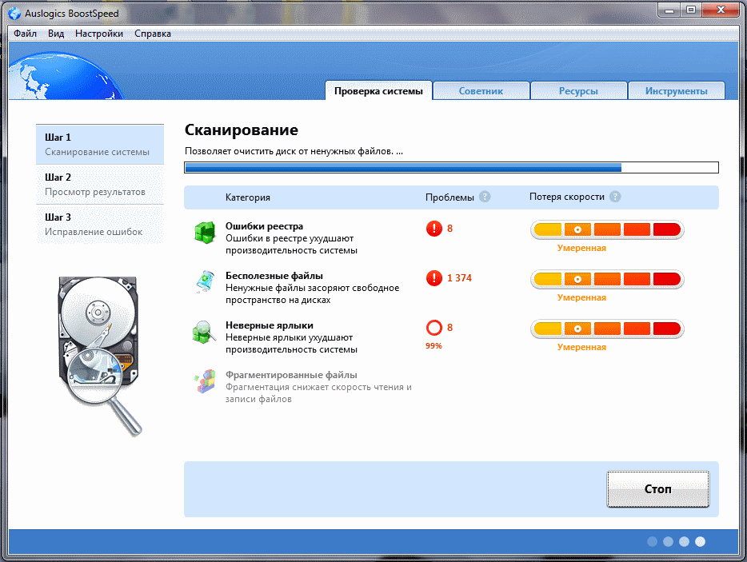747x562 pixels.
Task: Click the problem count 8 for Ошибки реестра
Action: 449,229
